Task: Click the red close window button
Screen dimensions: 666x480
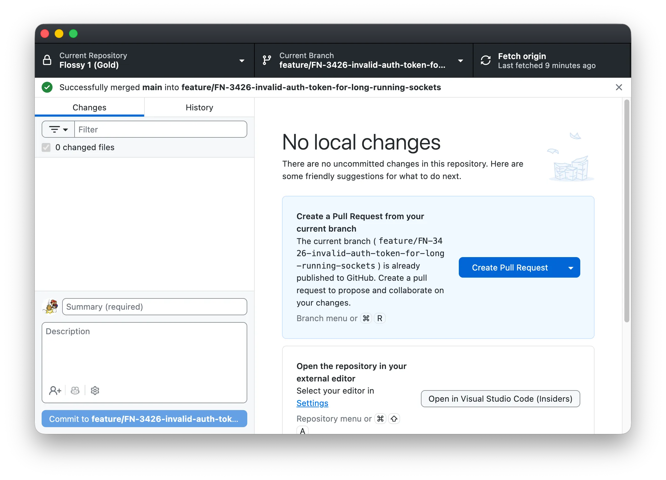Action: pyautogui.click(x=45, y=34)
